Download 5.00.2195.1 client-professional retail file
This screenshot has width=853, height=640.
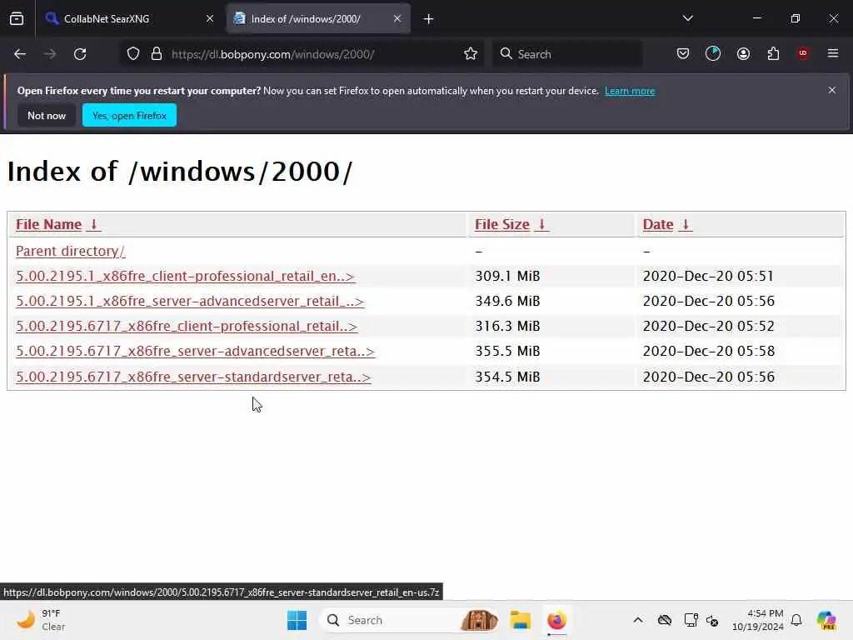click(186, 276)
